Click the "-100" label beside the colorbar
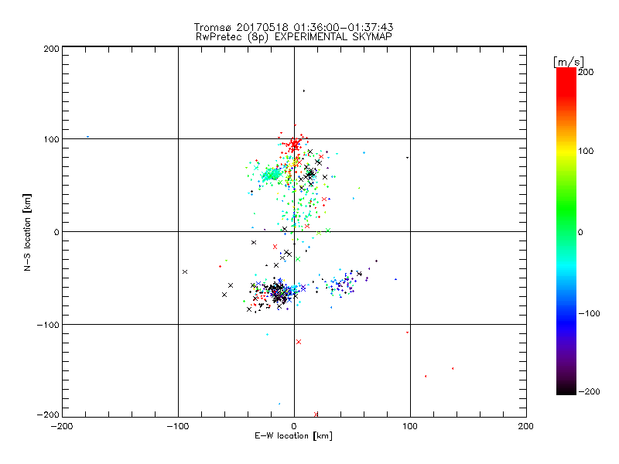 589,313
